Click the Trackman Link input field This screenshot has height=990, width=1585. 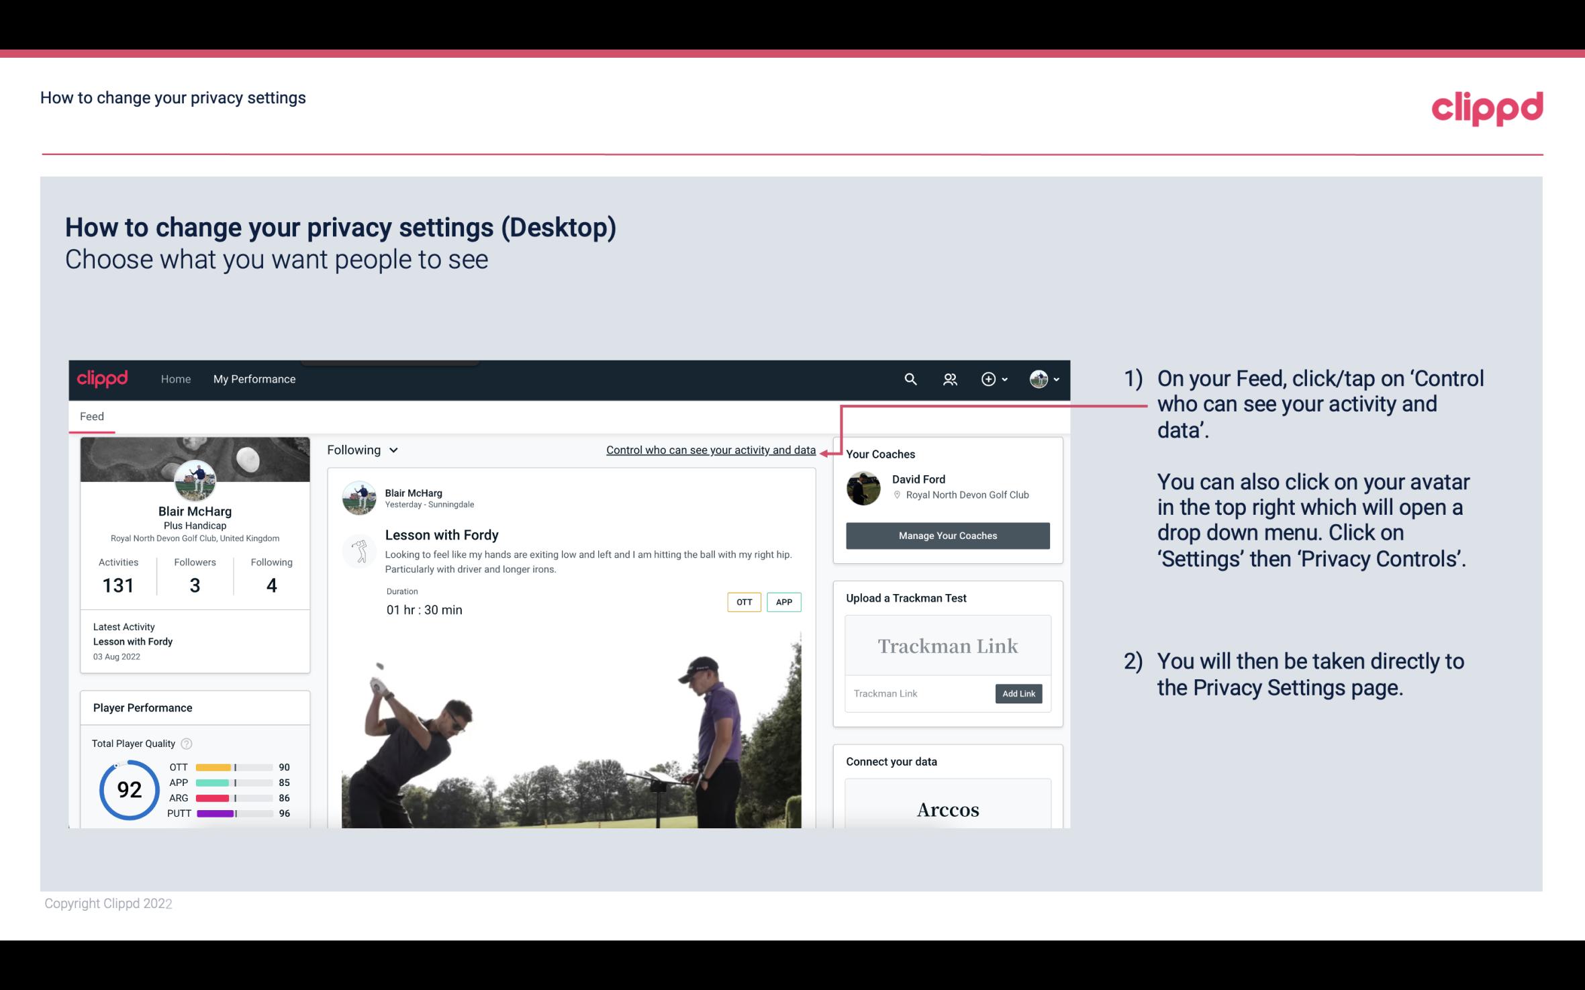[x=918, y=693]
